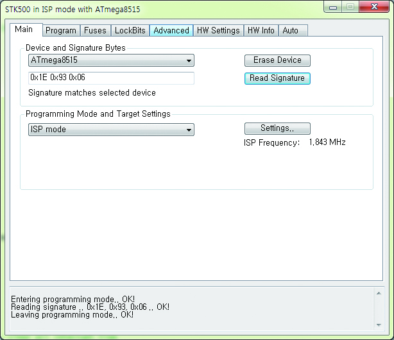
Task: Click the signature bytes field 0x1E 0x93 0x06
Action: pyautogui.click(x=111, y=78)
